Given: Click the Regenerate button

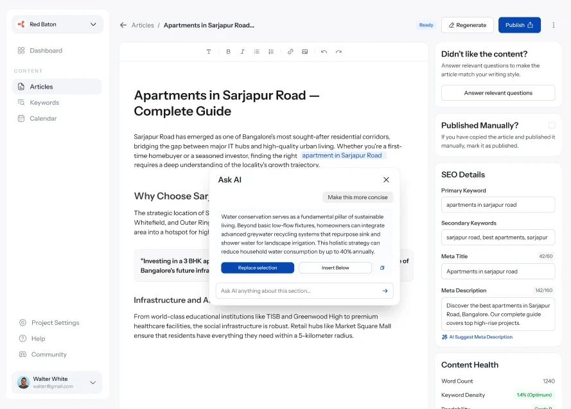Looking at the screenshot, I should tap(467, 25).
